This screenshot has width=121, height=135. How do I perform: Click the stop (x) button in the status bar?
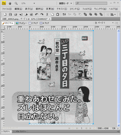(94, 128)
